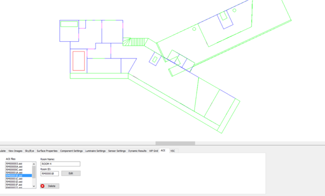Go to the Component Settings tab
This screenshot has height=196, width=325.
pos(71,151)
